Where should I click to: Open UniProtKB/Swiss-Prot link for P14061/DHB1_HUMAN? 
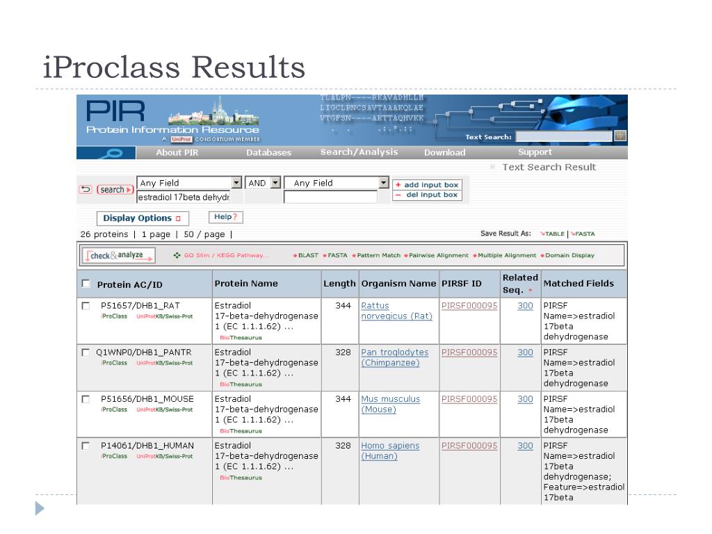click(164, 456)
